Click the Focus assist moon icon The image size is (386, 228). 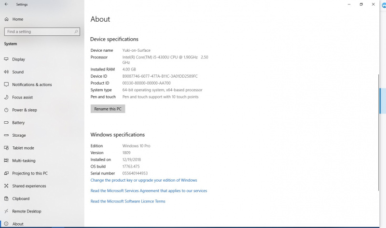tap(6, 98)
